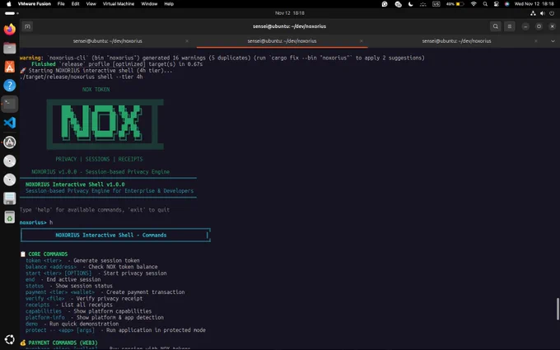Click the 'platform-info' command text

(x=45, y=318)
